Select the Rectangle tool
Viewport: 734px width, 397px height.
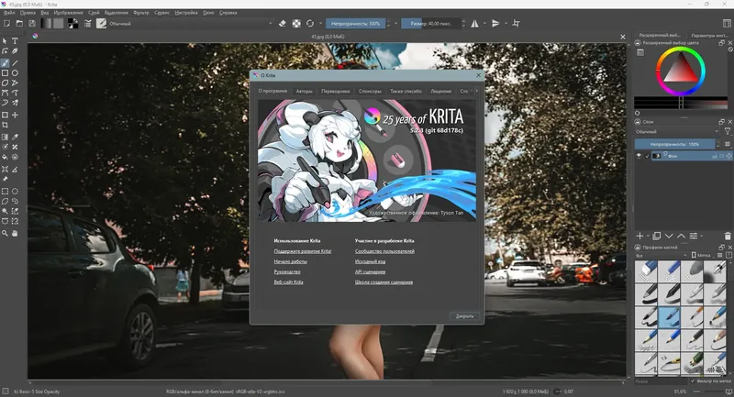point(5,73)
